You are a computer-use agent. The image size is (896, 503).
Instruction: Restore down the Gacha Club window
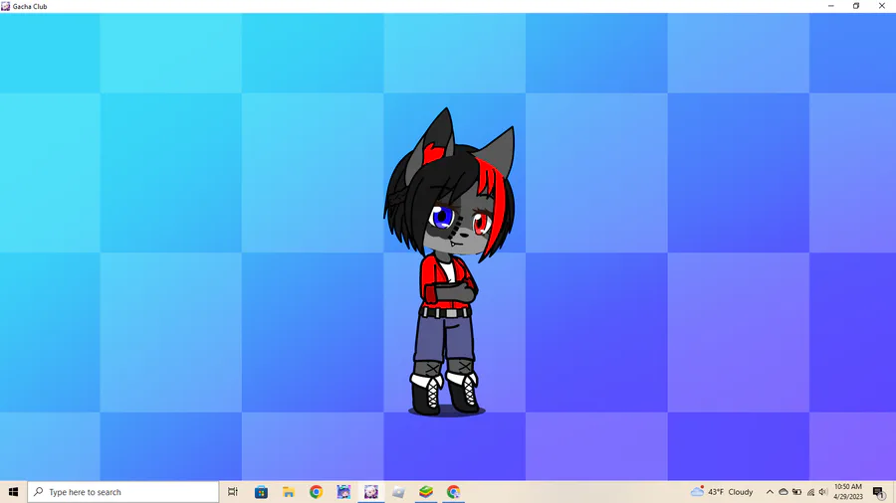[x=856, y=6]
